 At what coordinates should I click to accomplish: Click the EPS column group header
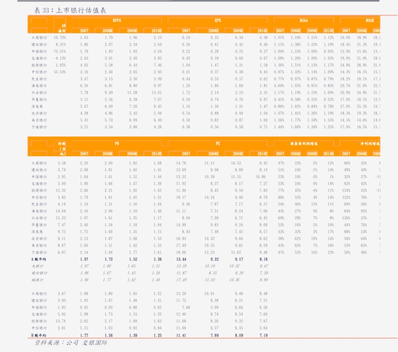217,21
